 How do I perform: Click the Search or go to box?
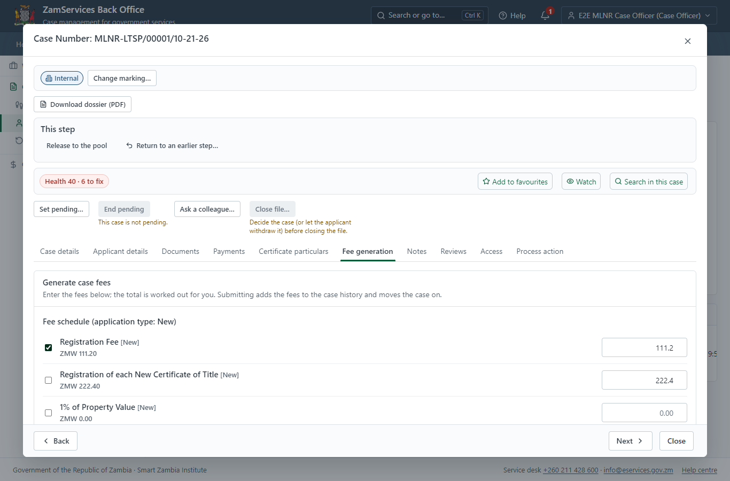[428, 15]
